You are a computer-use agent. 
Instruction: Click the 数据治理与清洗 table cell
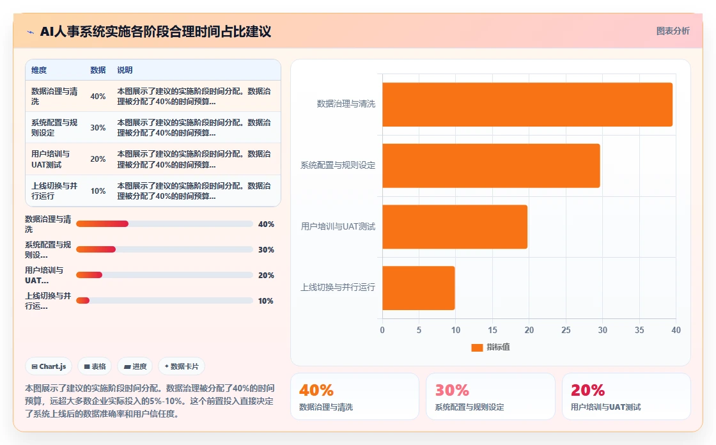pos(55,97)
